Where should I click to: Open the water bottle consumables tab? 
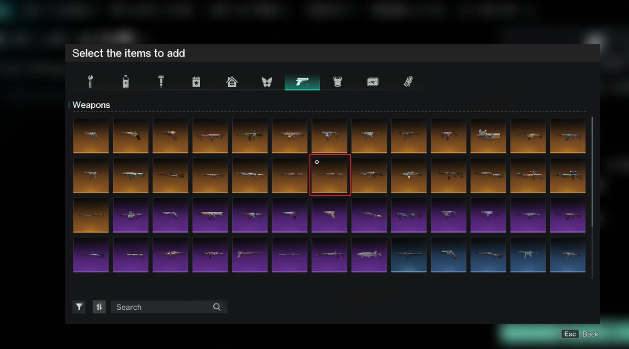click(x=126, y=82)
